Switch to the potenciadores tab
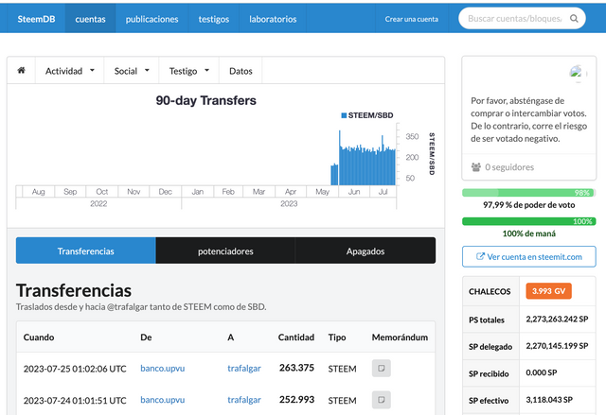Screen dimensions: 606x415 [x=225, y=251]
